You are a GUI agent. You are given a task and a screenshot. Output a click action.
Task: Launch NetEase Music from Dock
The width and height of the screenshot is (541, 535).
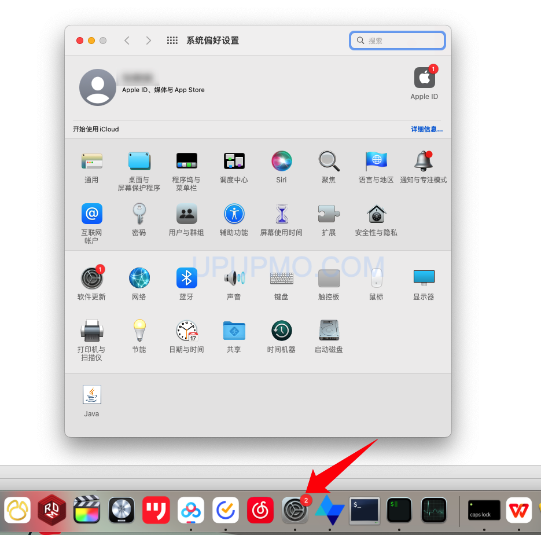(260, 510)
